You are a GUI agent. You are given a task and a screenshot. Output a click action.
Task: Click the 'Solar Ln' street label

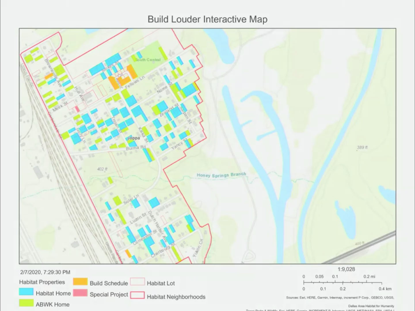click(131, 199)
